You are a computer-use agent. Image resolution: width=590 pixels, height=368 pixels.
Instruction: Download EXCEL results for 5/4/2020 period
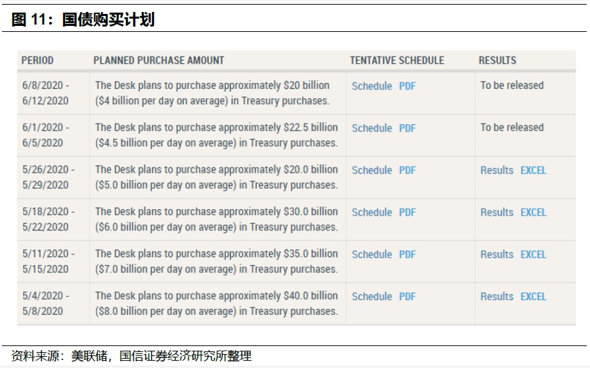pos(534,297)
